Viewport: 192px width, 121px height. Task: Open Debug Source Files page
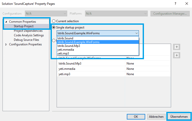click(x=26, y=40)
